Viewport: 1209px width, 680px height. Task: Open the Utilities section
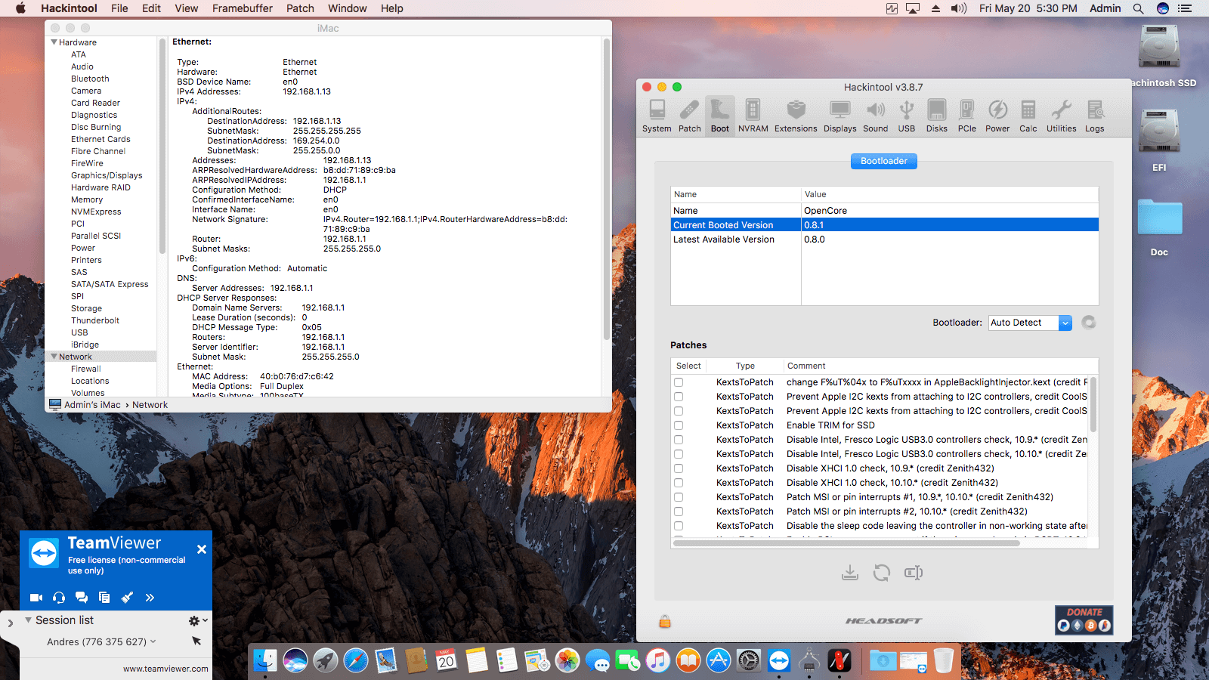coord(1060,115)
